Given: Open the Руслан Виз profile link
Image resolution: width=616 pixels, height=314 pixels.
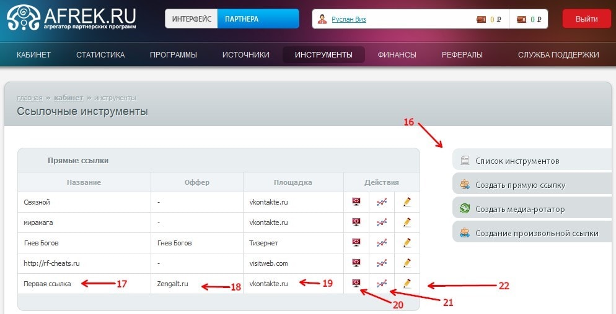Looking at the screenshot, I should (x=349, y=19).
